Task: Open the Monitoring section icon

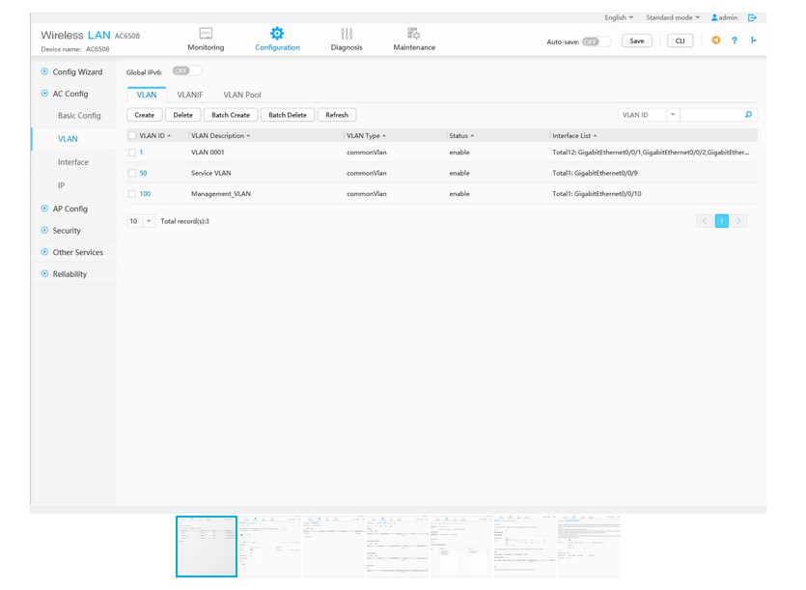Action: coord(206,34)
